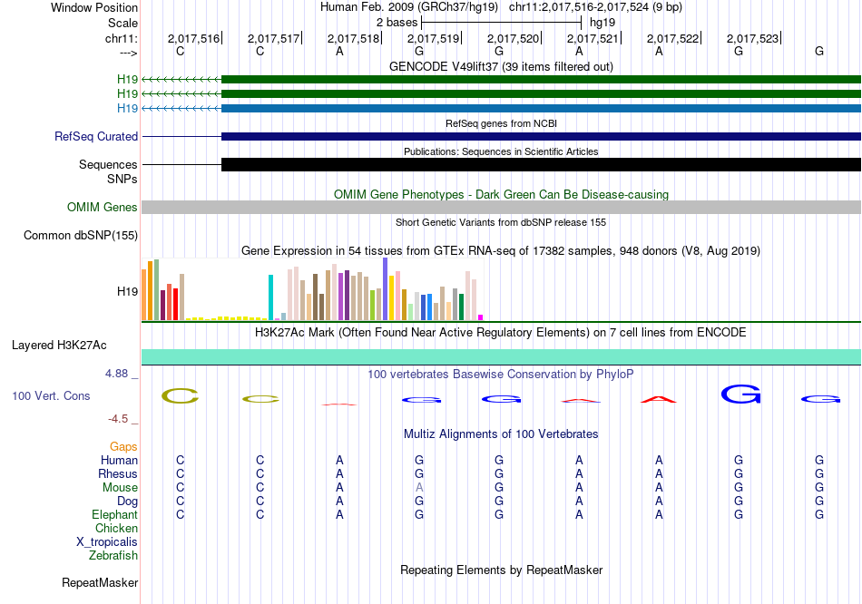Click the faded A in the Mouse row
Viewport: 862px width, 604px height.
pyautogui.click(x=419, y=488)
